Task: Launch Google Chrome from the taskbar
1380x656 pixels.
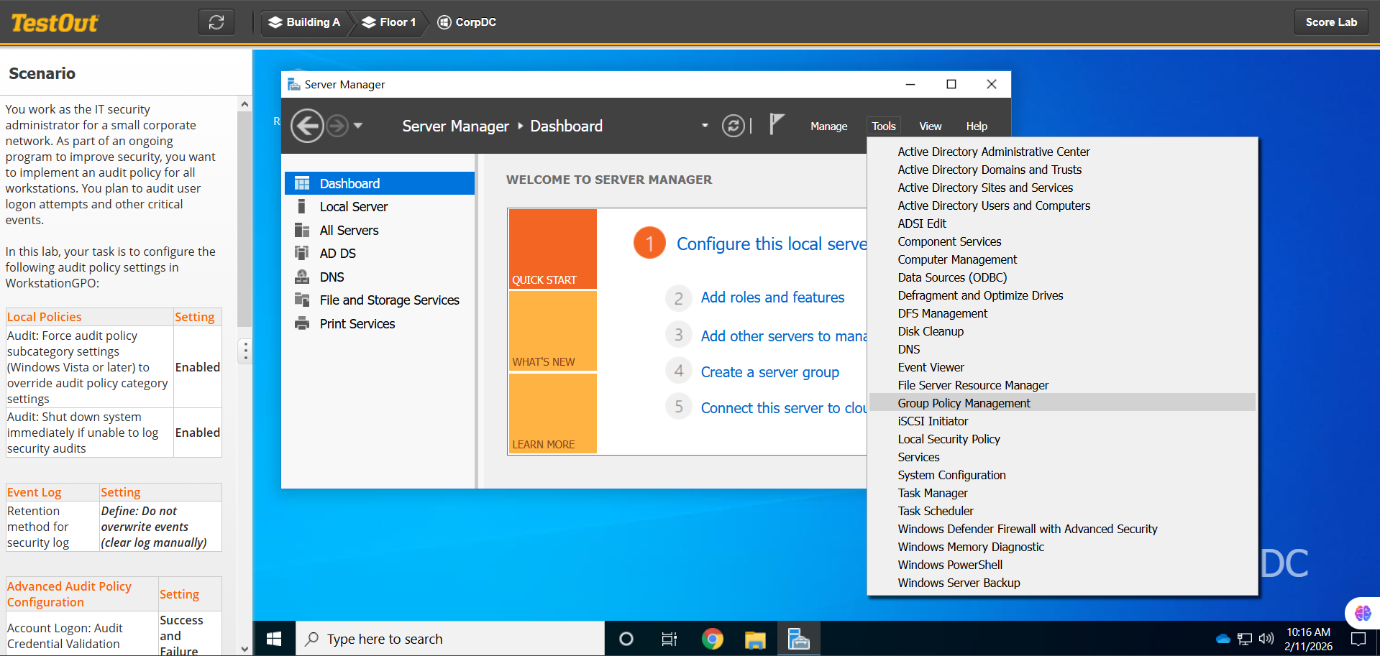Action: coord(712,639)
